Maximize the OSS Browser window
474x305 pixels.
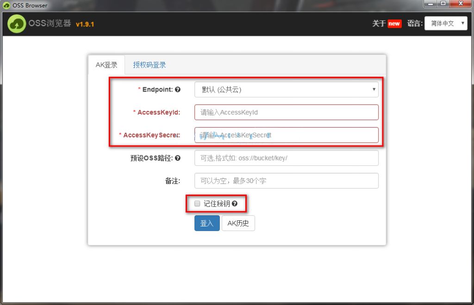click(x=443, y=3)
